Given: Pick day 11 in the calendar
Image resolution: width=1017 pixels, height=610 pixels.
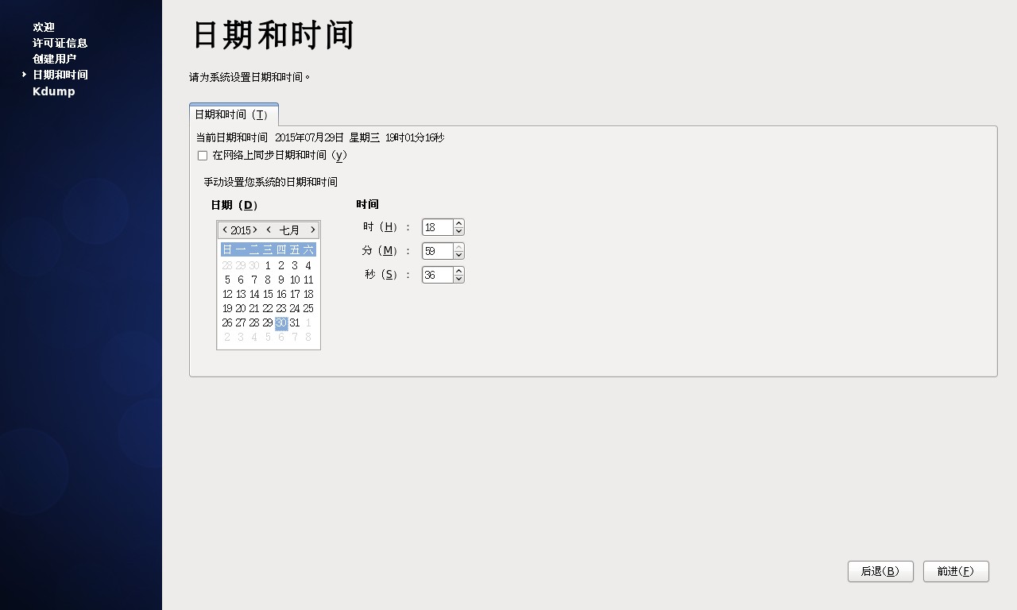Looking at the screenshot, I should tap(308, 280).
